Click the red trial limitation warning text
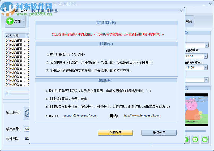 point(108,34)
